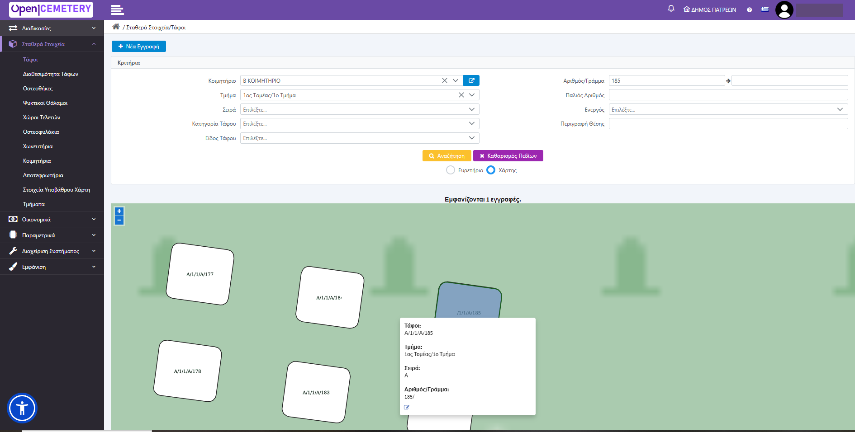
Task: Toggle the hamburger sidebar menu
Action: tap(117, 10)
